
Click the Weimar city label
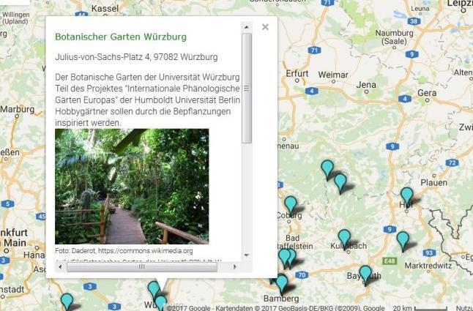(x=333, y=75)
